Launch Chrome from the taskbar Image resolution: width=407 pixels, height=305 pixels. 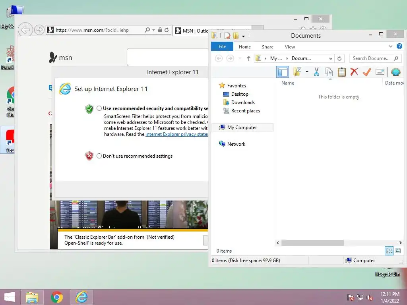(x=56, y=297)
